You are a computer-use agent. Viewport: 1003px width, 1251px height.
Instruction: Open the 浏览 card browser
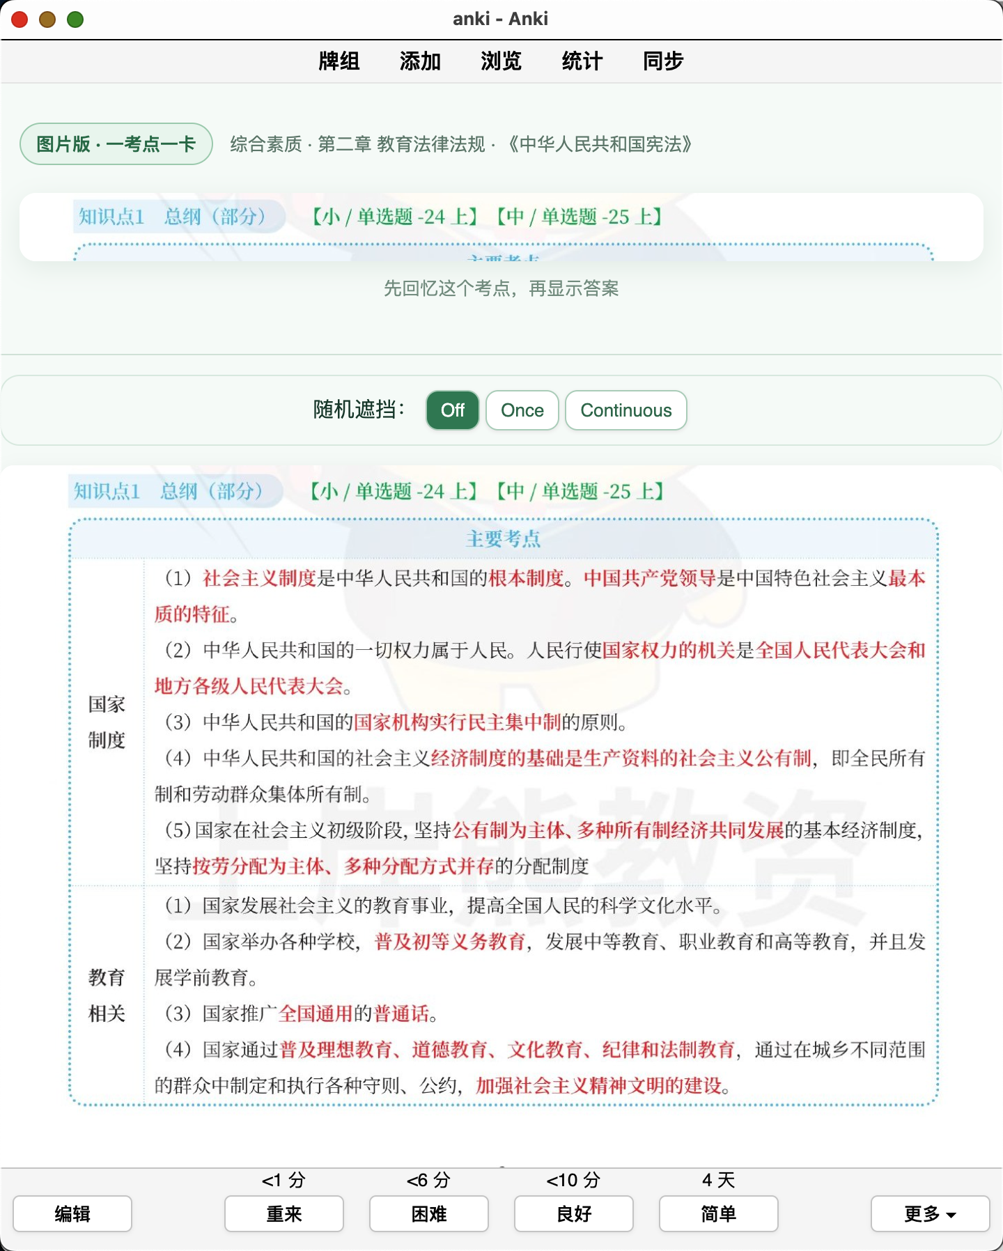tap(501, 61)
